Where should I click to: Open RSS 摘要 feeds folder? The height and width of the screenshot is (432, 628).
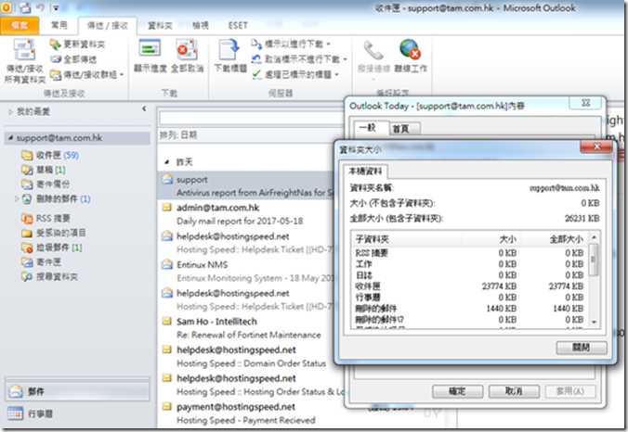click(x=46, y=218)
